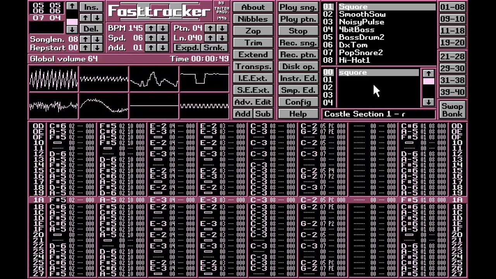The height and width of the screenshot is (279, 496).
Task: Switch to instrument bank 11-18
Action: pyautogui.click(x=452, y=31)
